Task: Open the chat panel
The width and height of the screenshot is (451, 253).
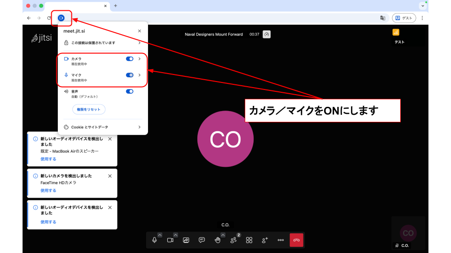Action: 202,240
